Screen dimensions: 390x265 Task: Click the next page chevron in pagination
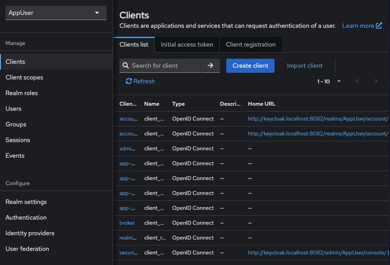tap(376, 81)
